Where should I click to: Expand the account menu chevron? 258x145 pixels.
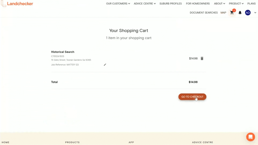click(255, 13)
